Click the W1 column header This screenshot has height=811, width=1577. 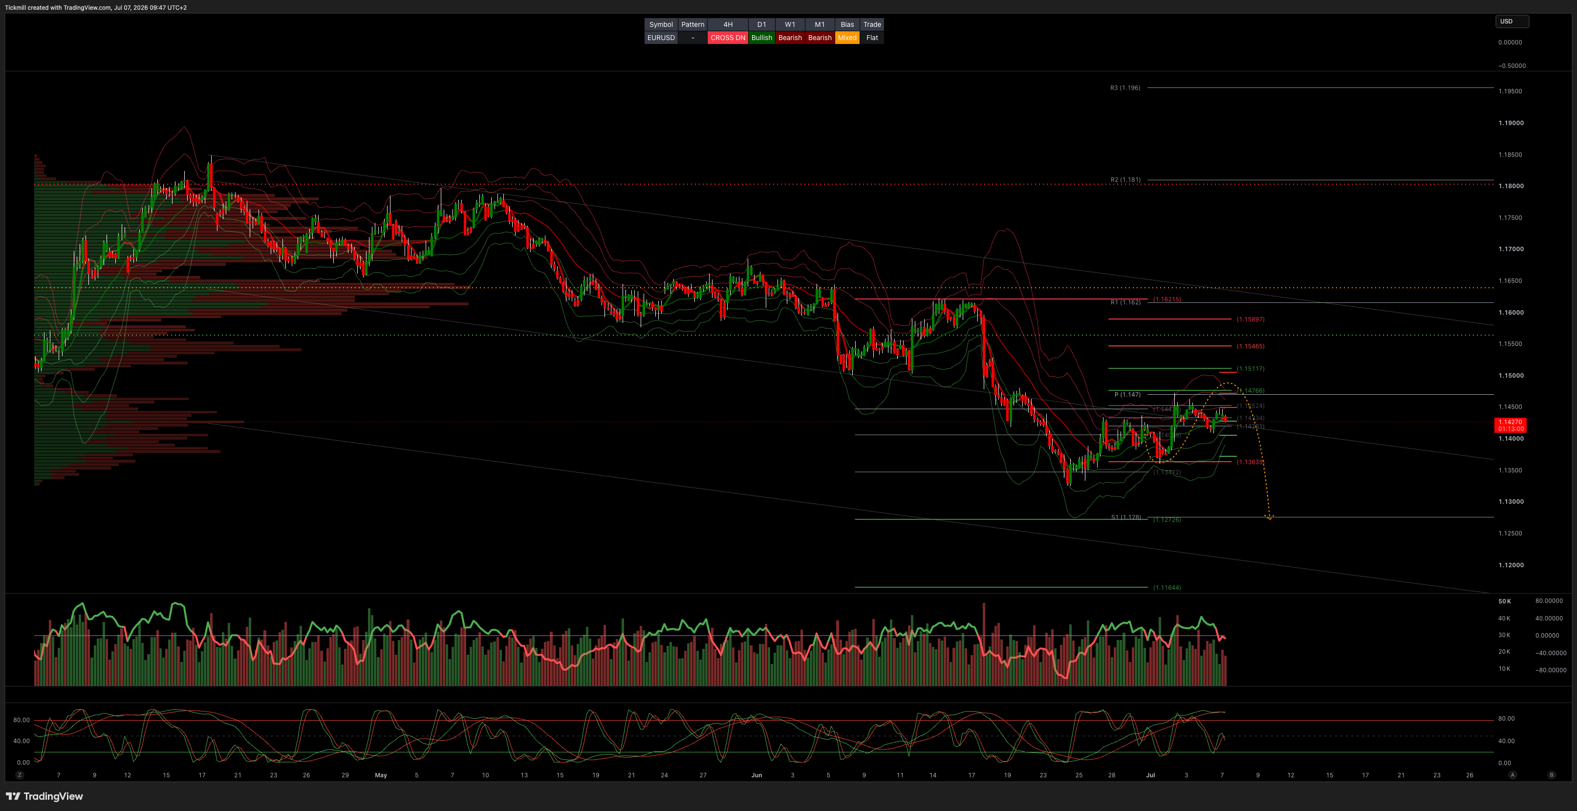coord(790,24)
